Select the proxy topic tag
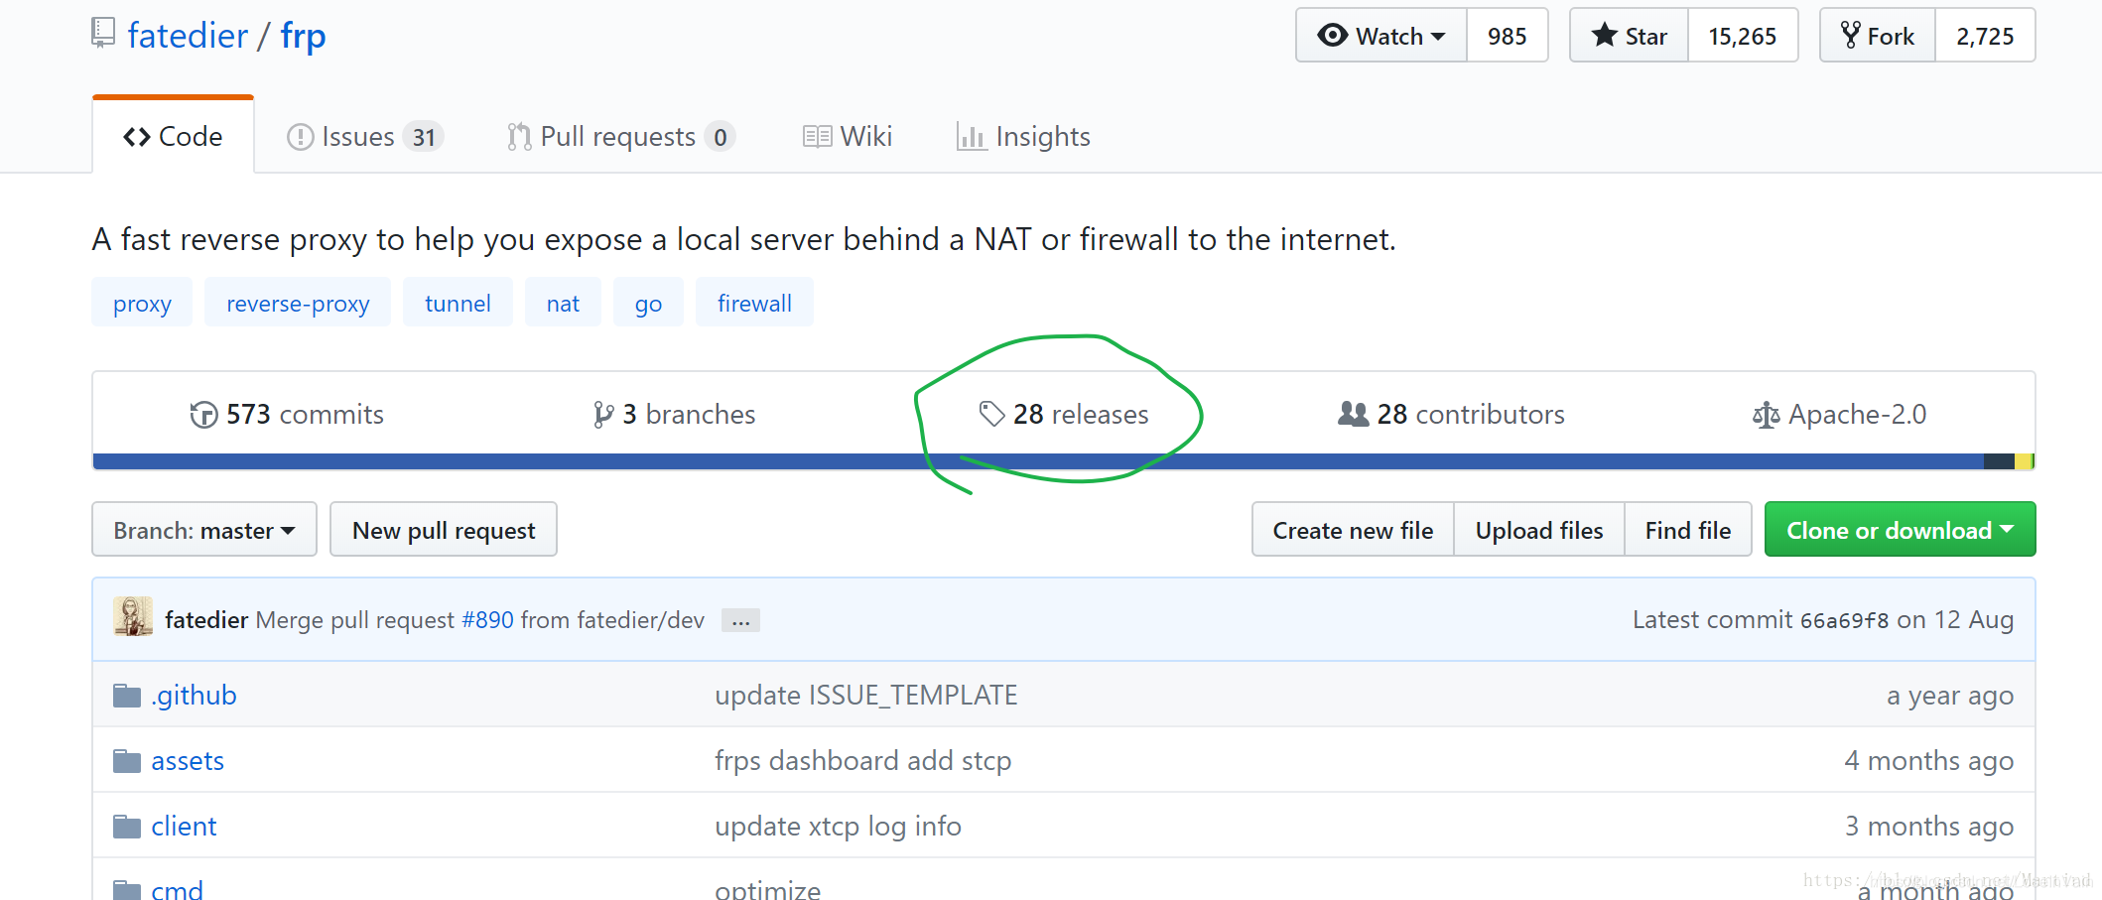This screenshot has width=2102, height=900. click(x=142, y=303)
